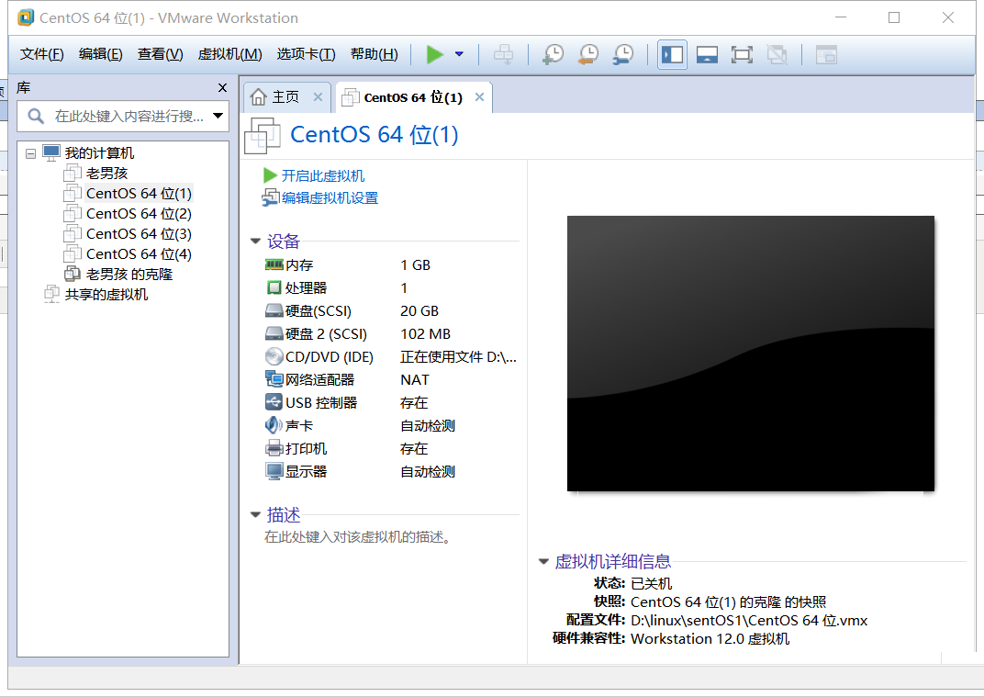The image size is (984, 697).
Task: Open the power options dropdown arrow
Action: pyautogui.click(x=459, y=55)
